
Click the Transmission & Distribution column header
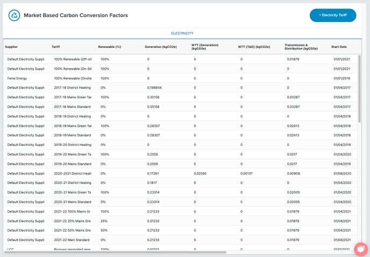[x=301, y=47]
